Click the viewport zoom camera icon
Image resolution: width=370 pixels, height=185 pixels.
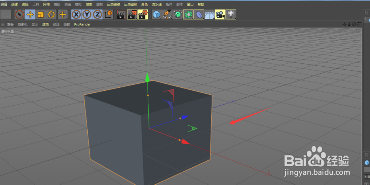(x=349, y=24)
